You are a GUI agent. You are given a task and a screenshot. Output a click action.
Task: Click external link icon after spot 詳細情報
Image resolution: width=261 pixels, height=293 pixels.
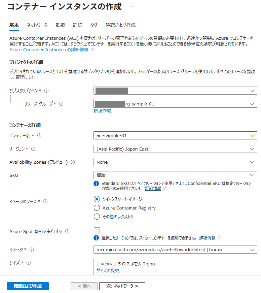pos(219,238)
